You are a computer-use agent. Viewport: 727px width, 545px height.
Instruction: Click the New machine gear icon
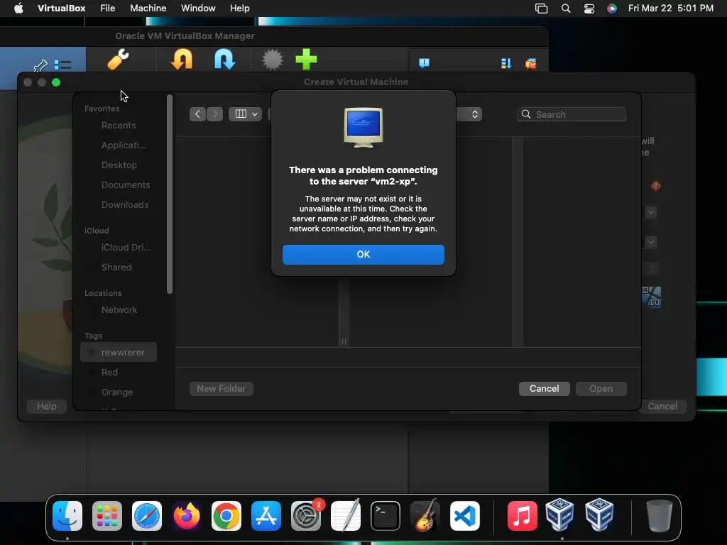click(x=272, y=60)
